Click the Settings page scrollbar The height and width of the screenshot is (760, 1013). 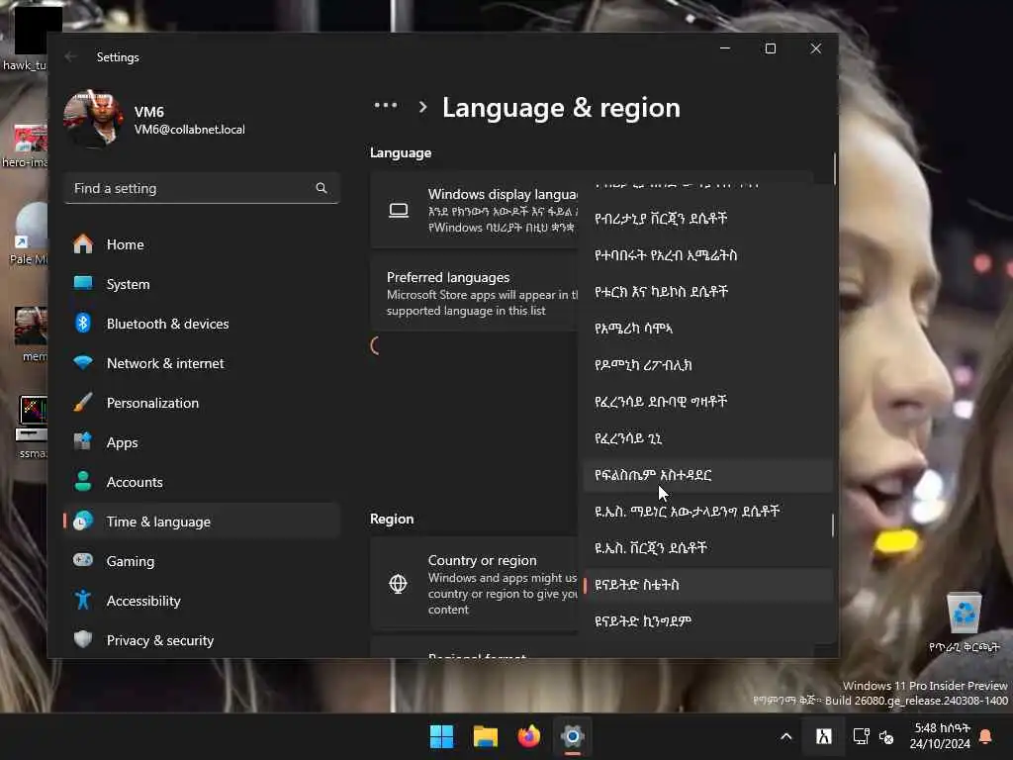835,168
